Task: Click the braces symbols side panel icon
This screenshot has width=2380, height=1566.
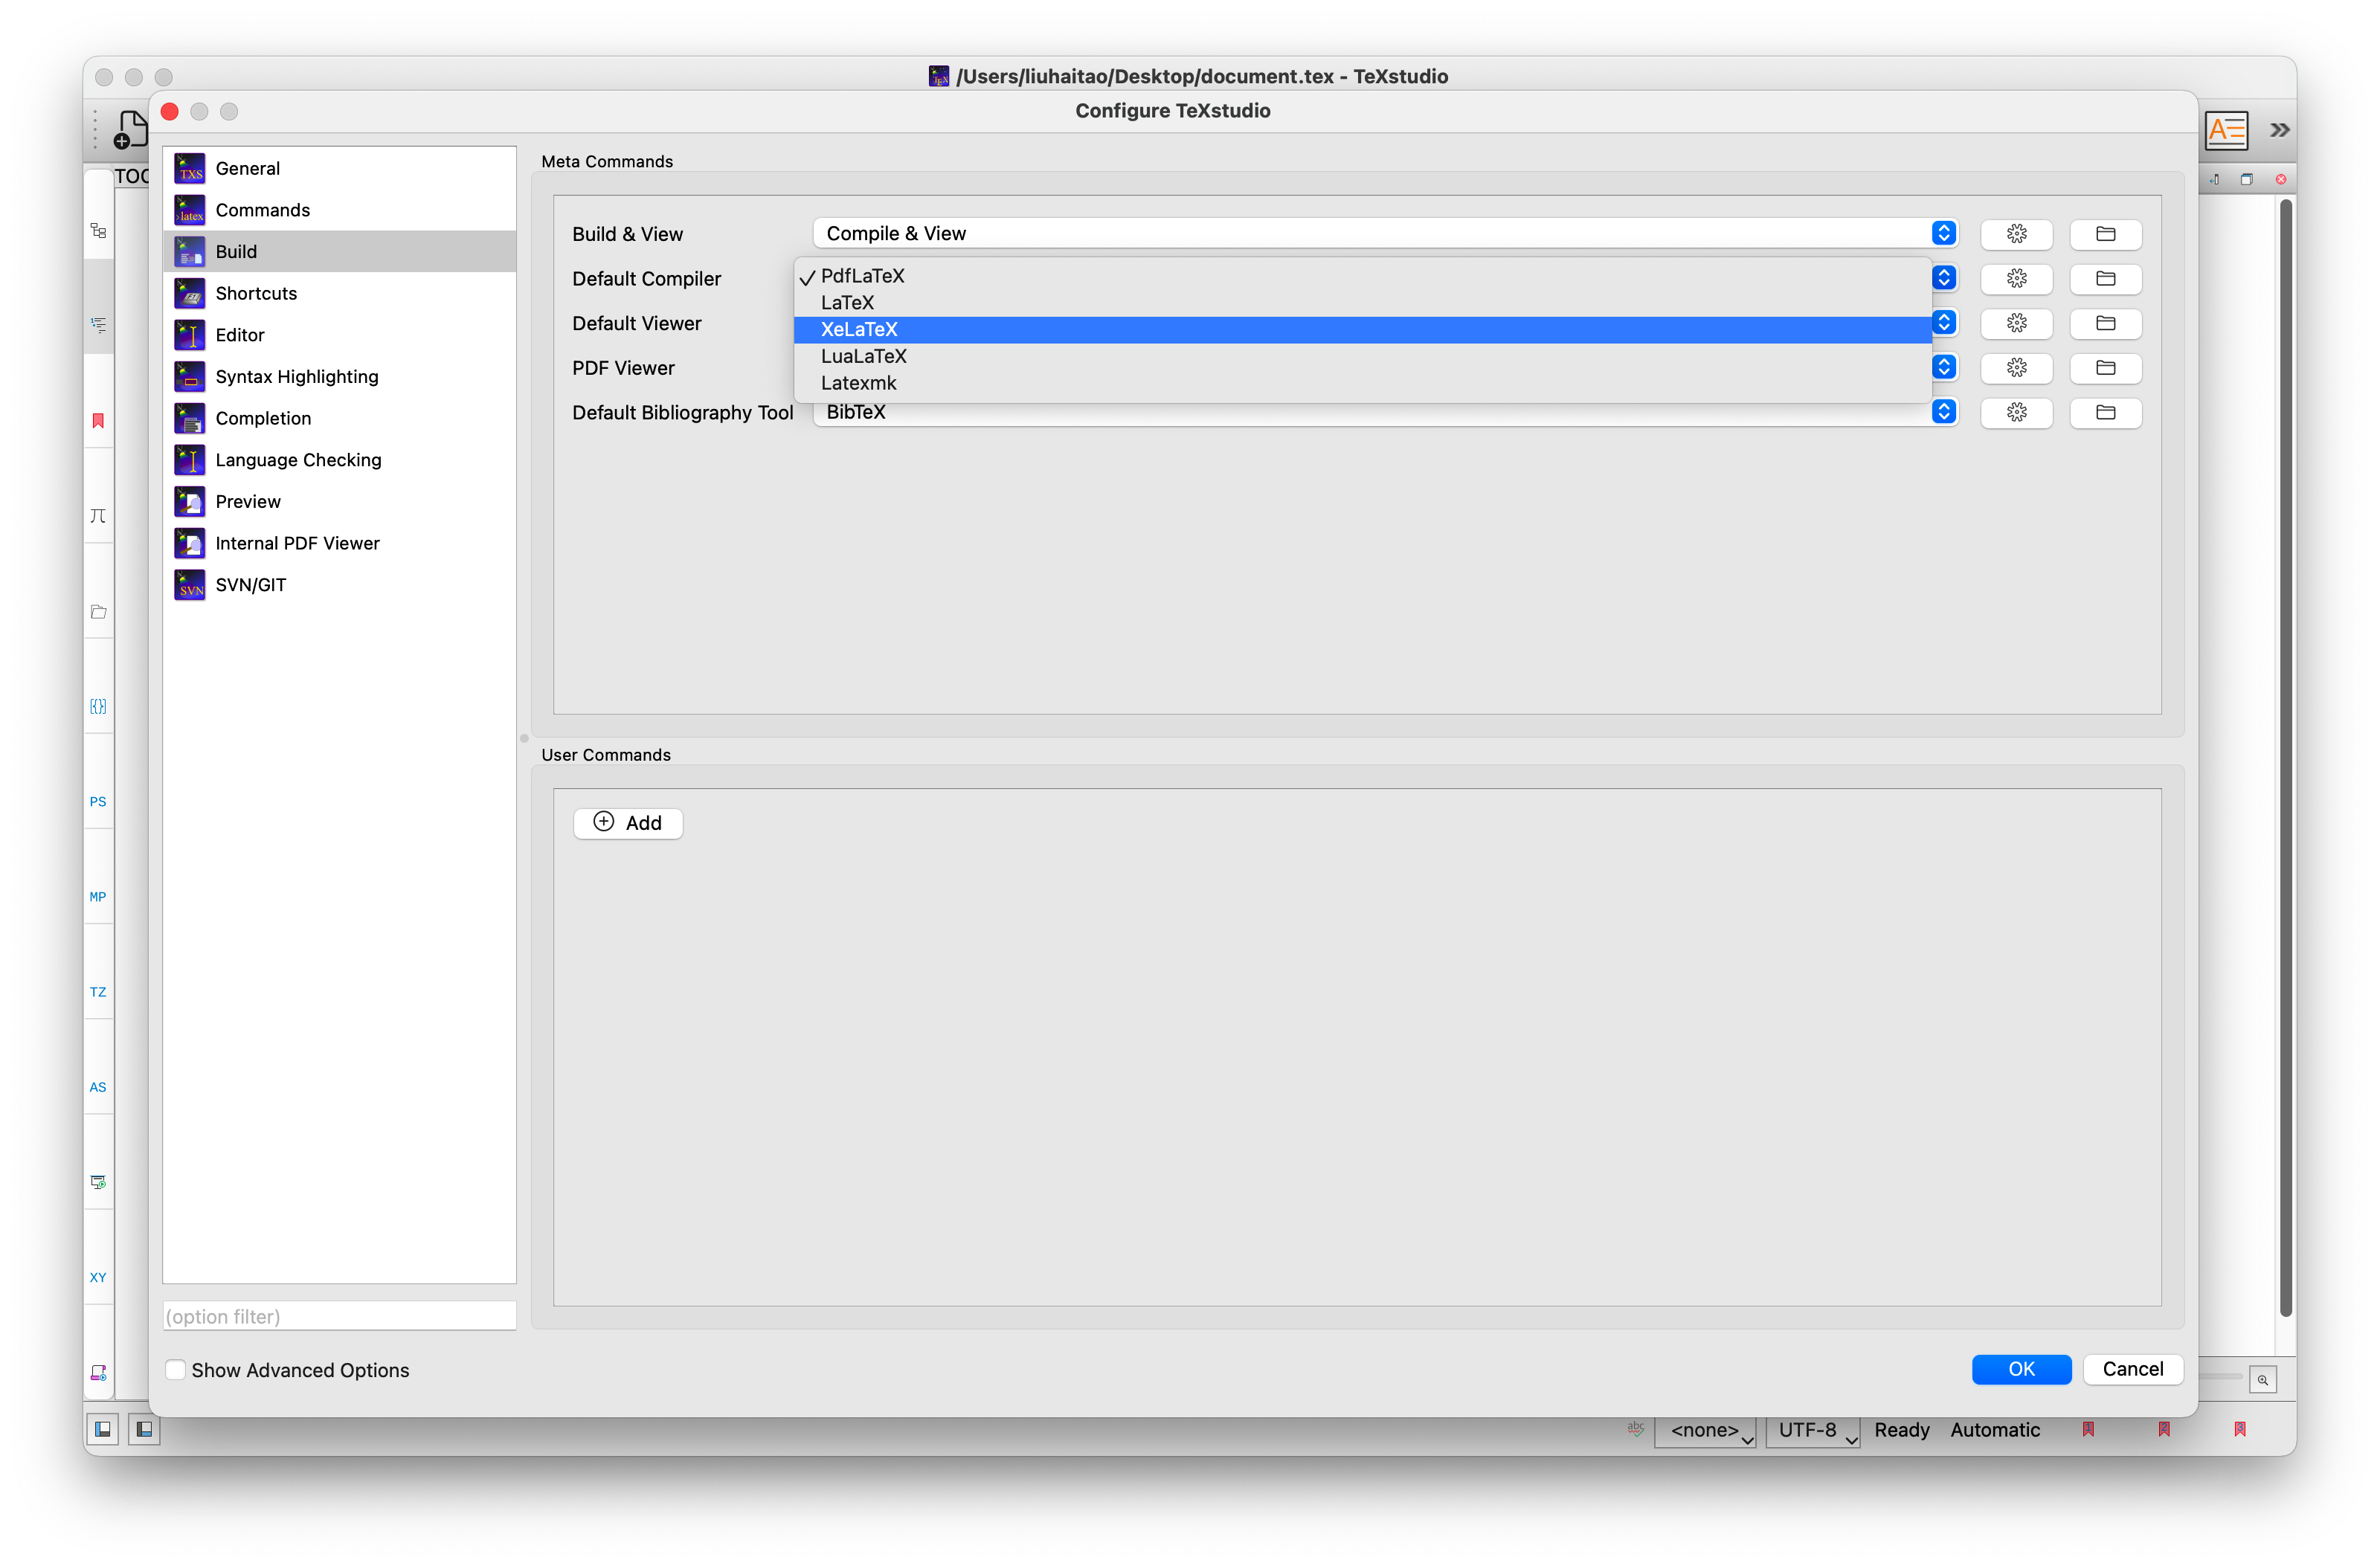Action: (98, 707)
